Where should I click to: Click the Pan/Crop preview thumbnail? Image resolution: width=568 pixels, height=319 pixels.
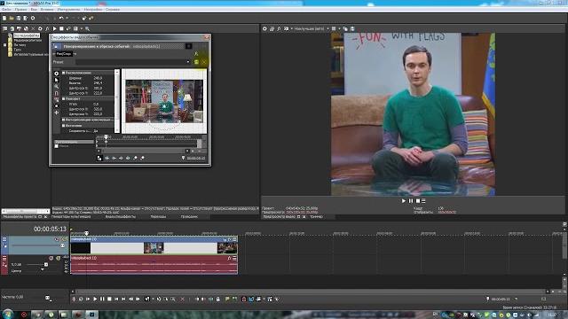[x=164, y=101]
